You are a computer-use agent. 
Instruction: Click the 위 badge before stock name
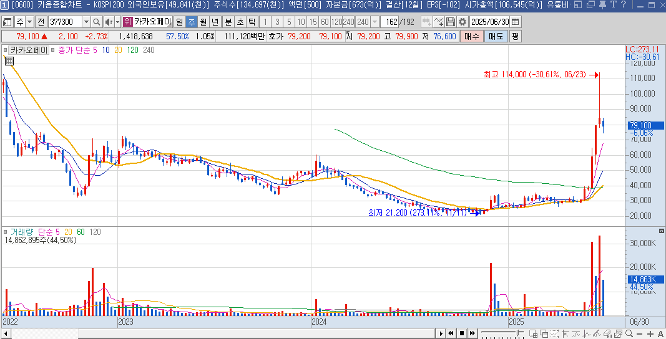[x=127, y=22]
